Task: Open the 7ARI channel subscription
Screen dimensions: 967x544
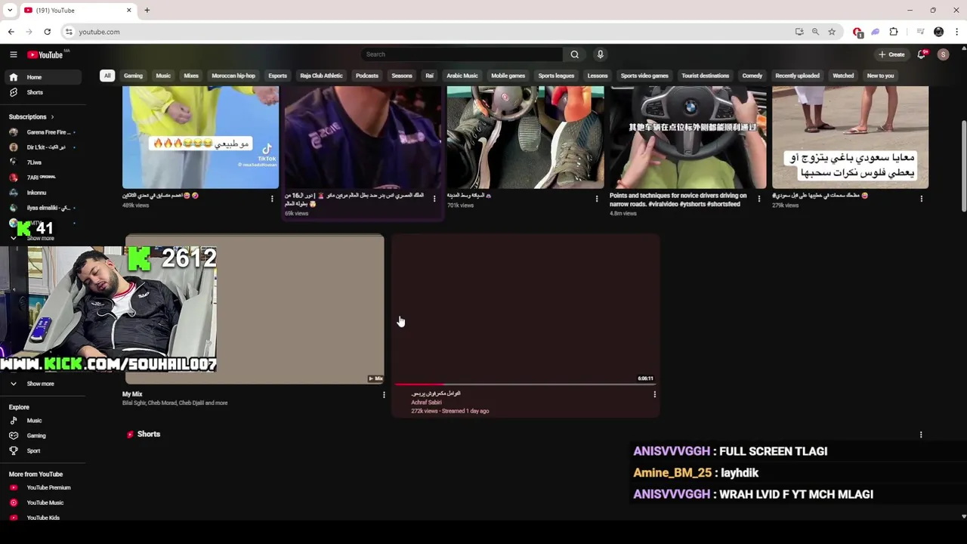Action: click(44, 178)
